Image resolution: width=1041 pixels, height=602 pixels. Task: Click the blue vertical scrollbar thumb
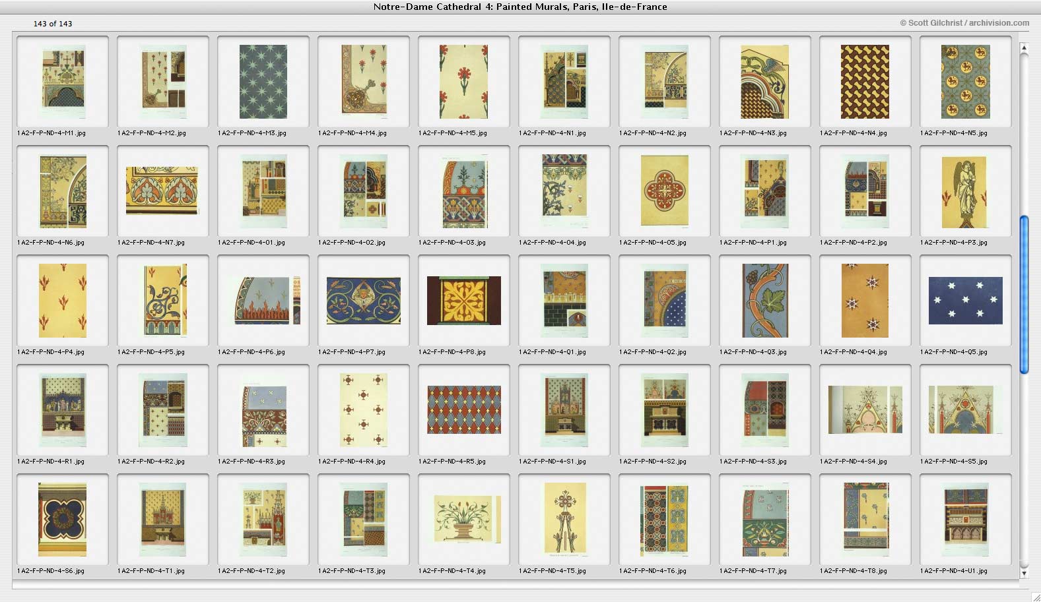(1024, 295)
